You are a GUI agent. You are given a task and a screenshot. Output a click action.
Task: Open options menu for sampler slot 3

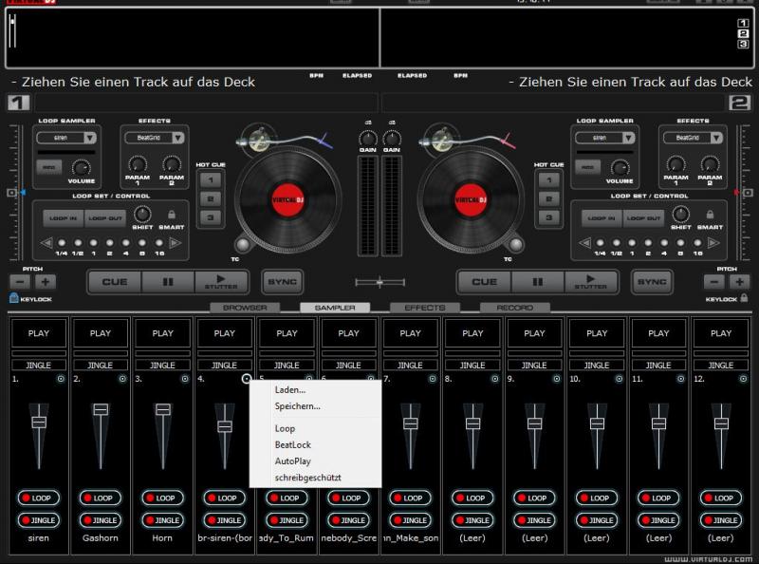point(185,379)
